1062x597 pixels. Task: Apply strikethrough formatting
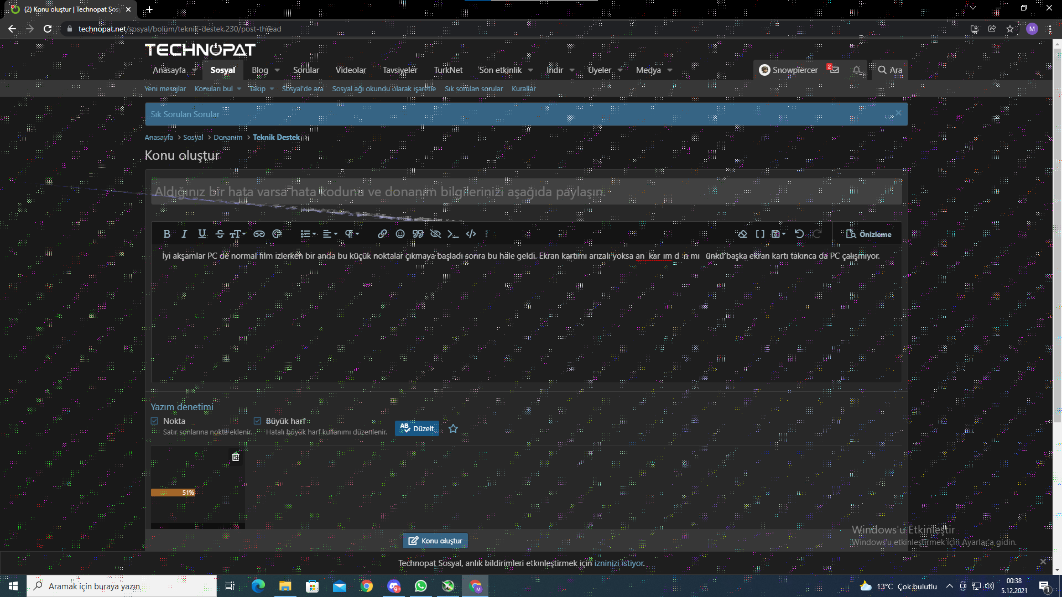point(220,234)
